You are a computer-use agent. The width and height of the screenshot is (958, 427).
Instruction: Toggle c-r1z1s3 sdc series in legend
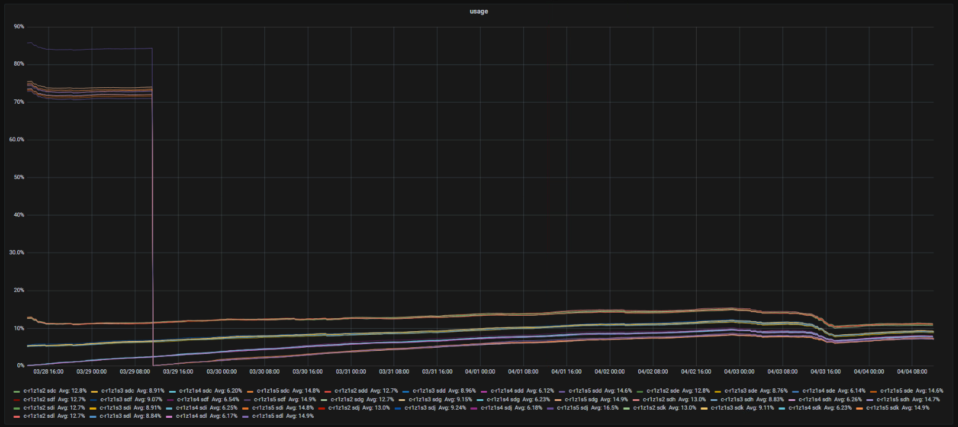tap(115, 390)
